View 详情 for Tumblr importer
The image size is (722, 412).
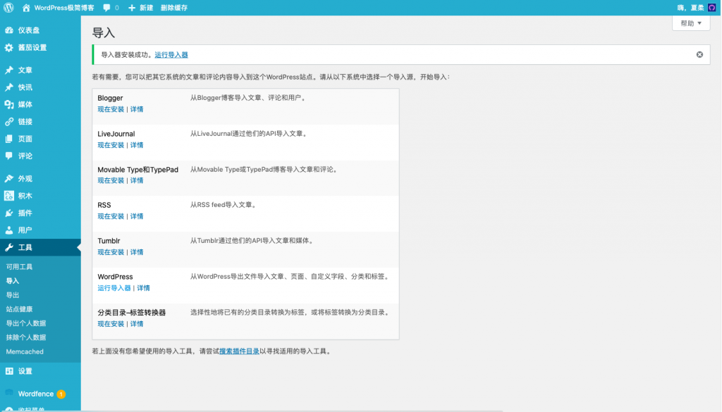(137, 252)
